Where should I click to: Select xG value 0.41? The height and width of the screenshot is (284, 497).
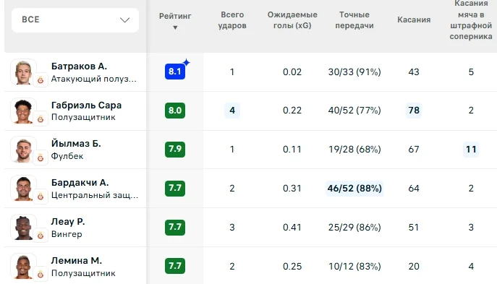tap(292, 228)
